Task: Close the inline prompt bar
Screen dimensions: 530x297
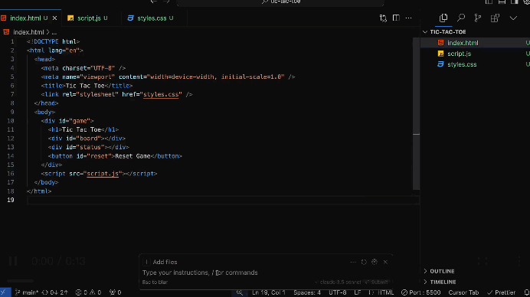Action: coord(385,263)
